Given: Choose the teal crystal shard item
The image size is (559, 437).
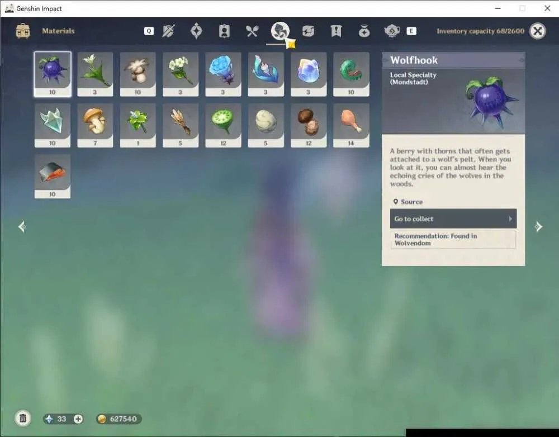Looking at the screenshot, I should click(53, 126).
